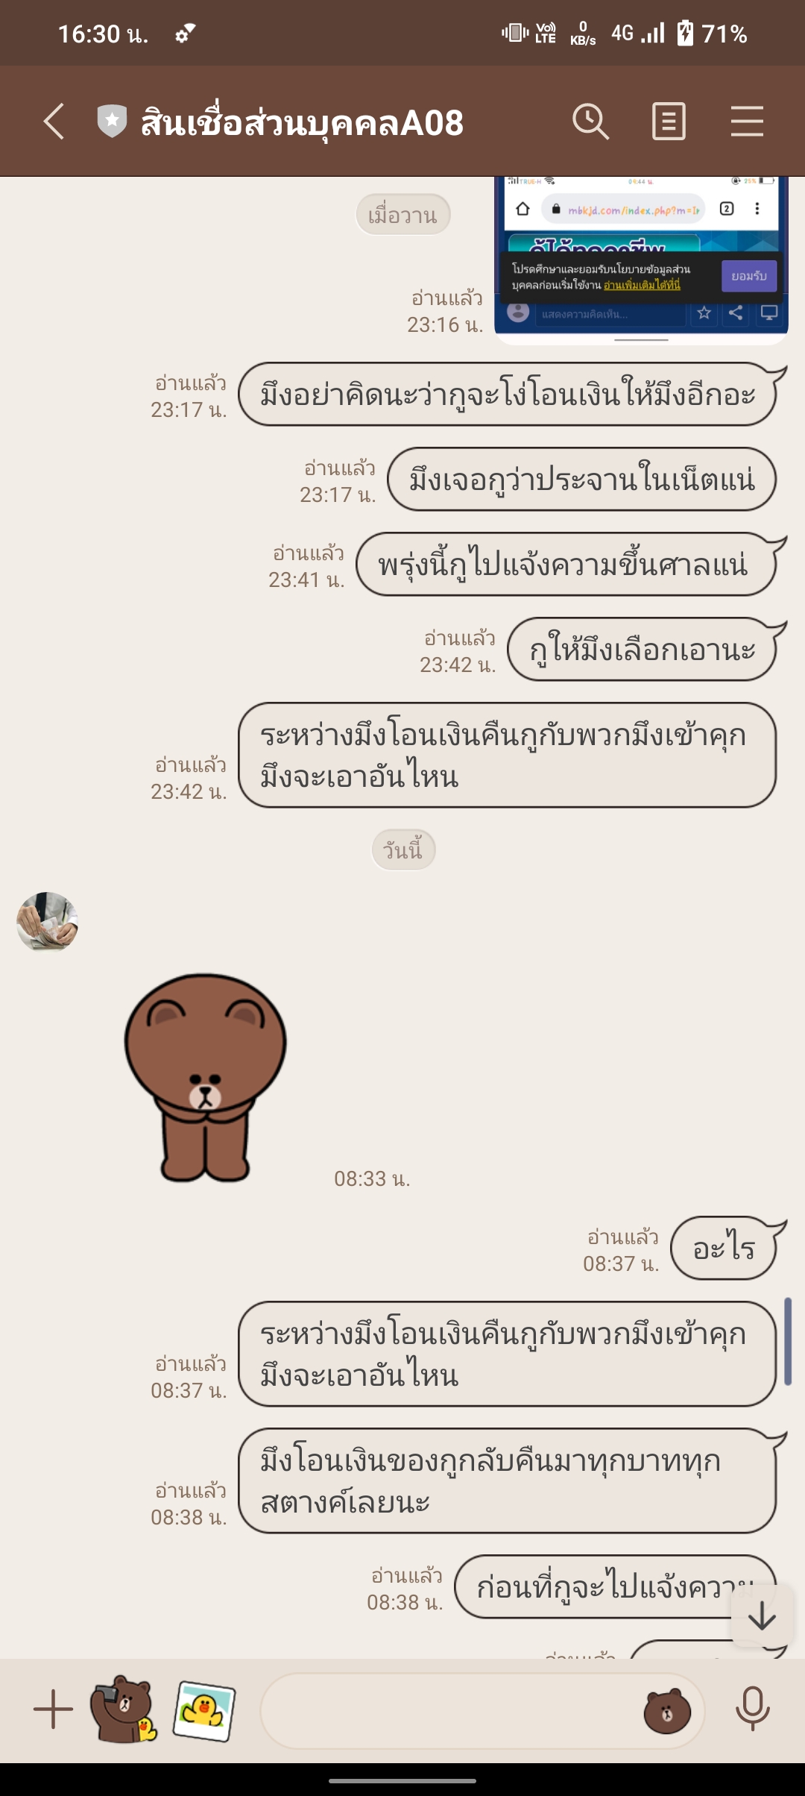Click the blue scrollbar indicator
Image resolution: width=805 pixels, height=1796 pixels.
788,1342
